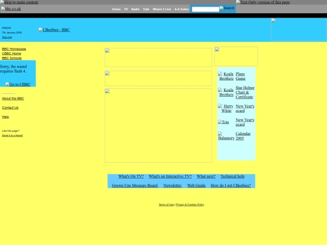
Task: Open the CBBC Home sidebar link
Action: click(12, 54)
